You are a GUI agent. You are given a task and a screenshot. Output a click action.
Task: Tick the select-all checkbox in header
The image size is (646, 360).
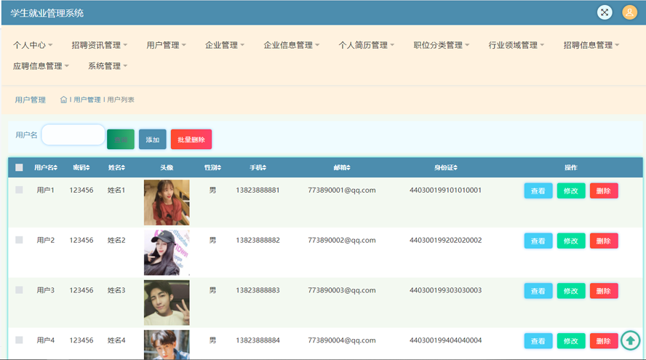tap(19, 168)
